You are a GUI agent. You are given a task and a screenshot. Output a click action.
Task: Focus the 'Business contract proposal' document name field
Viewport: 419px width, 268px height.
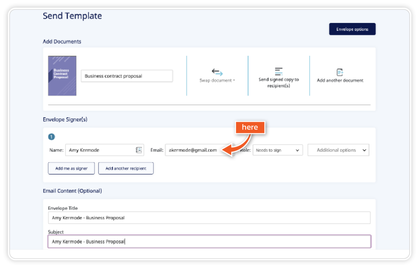[126, 76]
